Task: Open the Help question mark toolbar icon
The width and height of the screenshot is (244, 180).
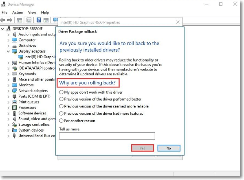Action: 39,20
